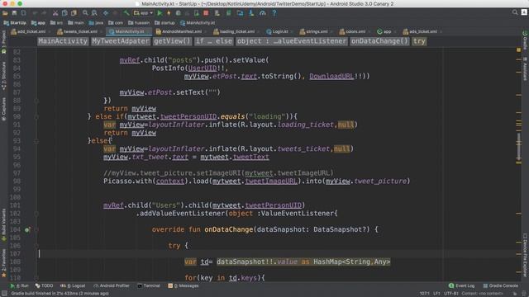Image resolution: width=529 pixels, height=297 pixels.
Task: Search everywhere with top-right magnifier
Action: 515,12
